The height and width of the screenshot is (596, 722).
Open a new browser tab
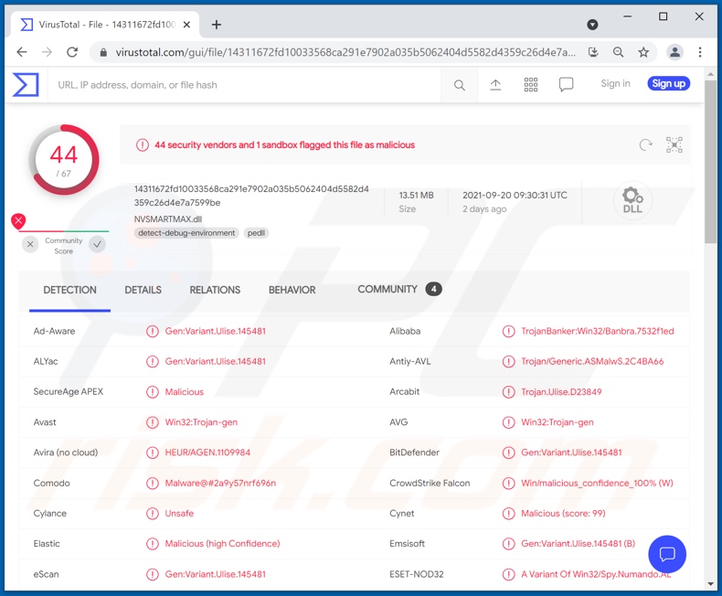click(217, 25)
